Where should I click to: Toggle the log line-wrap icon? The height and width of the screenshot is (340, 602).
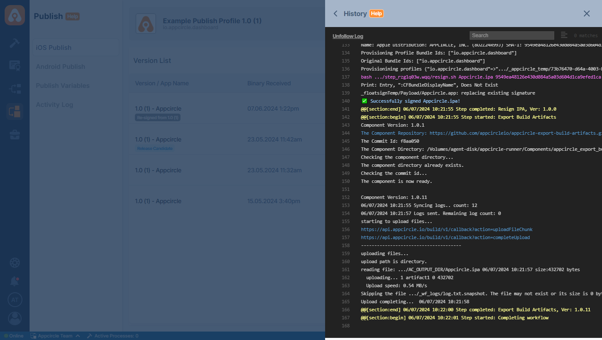point(564,35)
